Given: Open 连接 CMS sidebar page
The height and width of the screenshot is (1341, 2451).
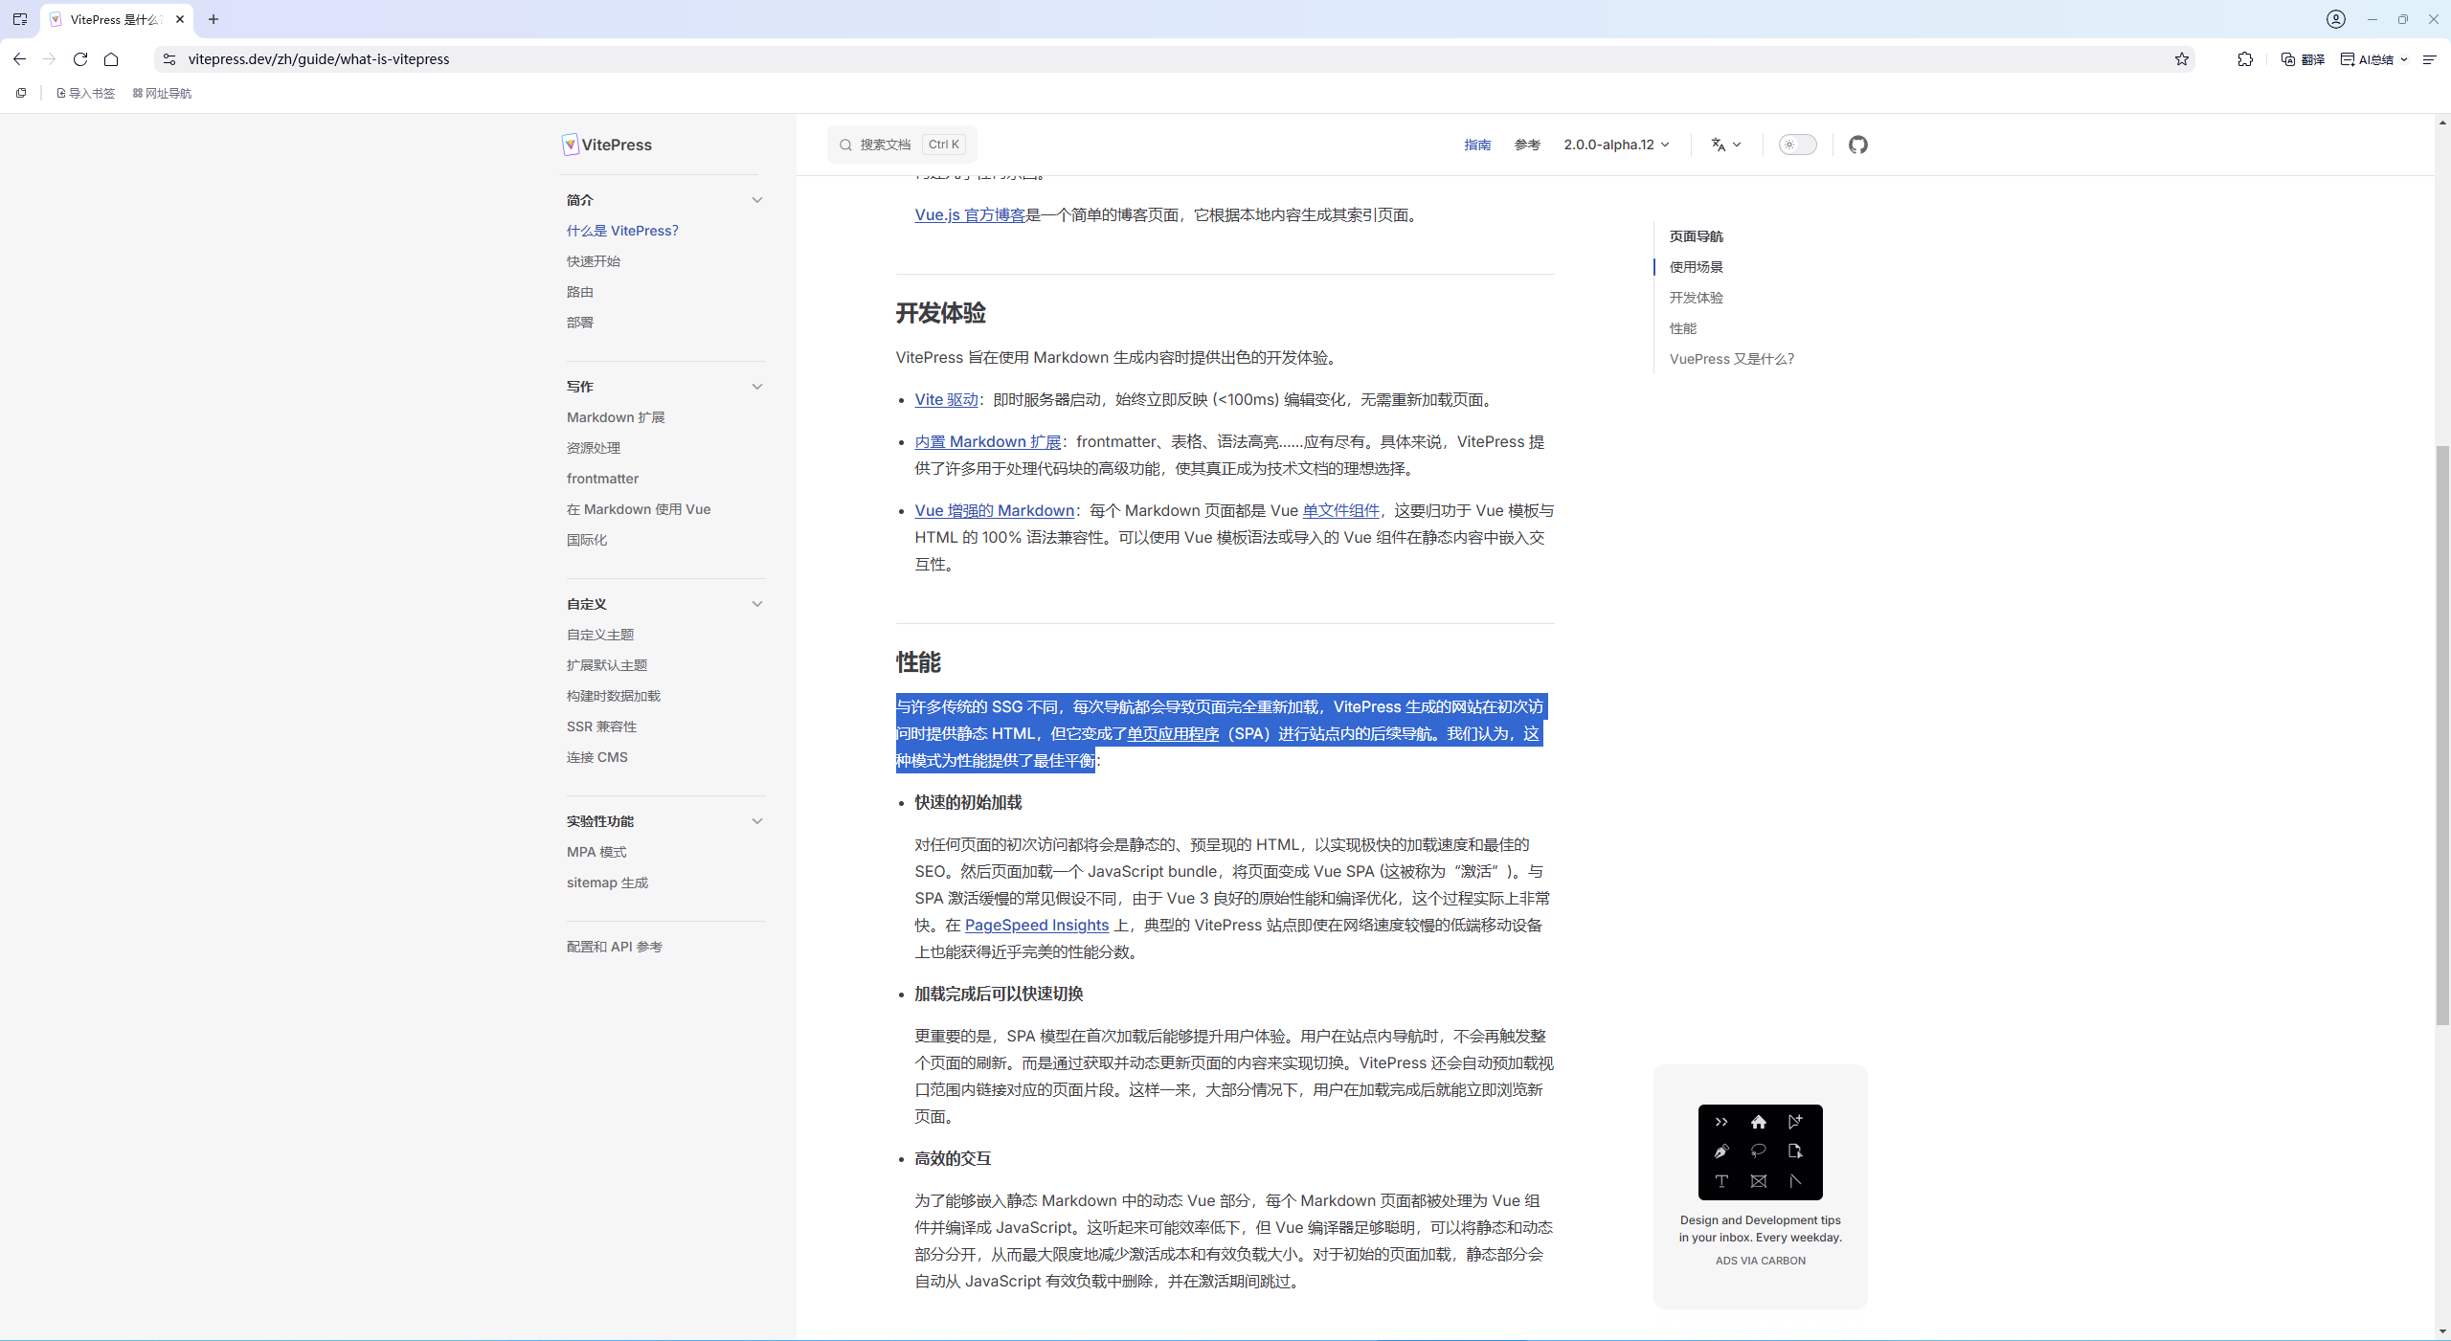Looking at the screenshot, I should click(x=597, y=757).
